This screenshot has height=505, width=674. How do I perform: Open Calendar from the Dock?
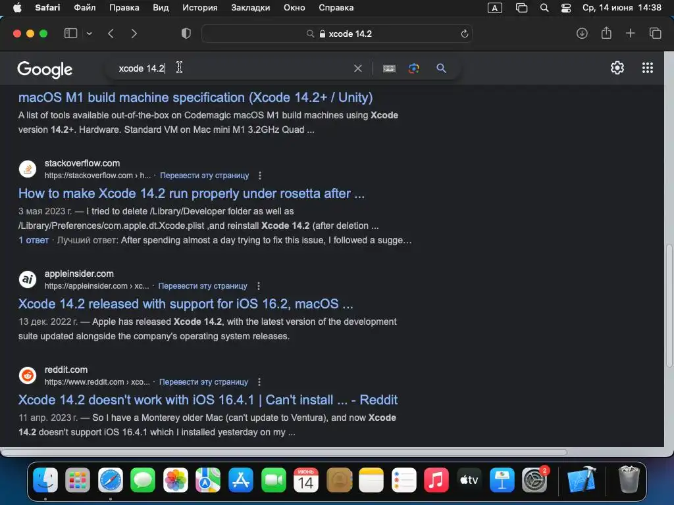(x=306, y=479)
